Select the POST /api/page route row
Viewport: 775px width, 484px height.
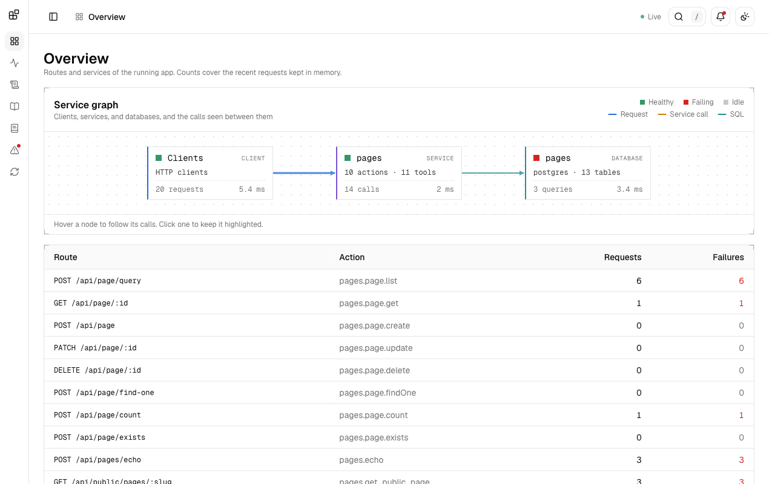[399, 325]
